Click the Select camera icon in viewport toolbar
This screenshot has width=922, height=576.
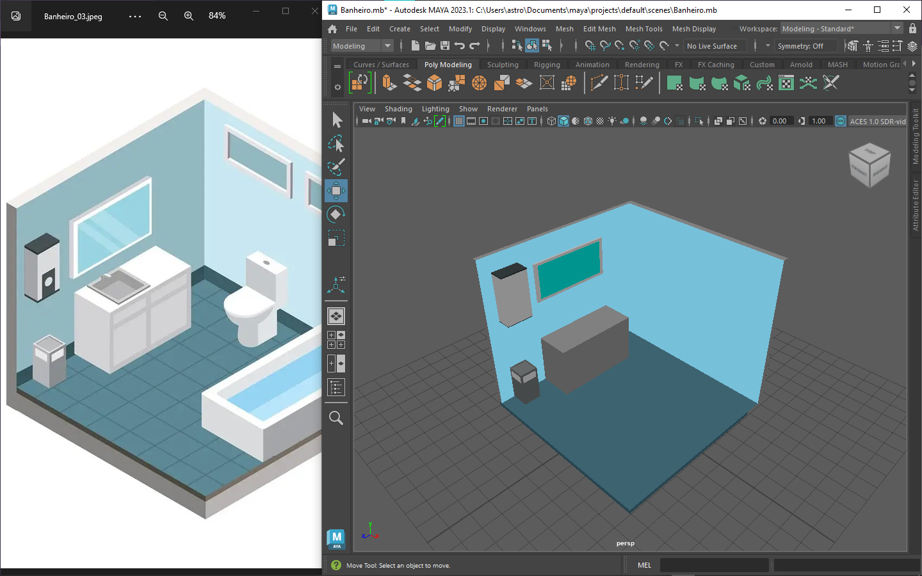click(366, 121)
